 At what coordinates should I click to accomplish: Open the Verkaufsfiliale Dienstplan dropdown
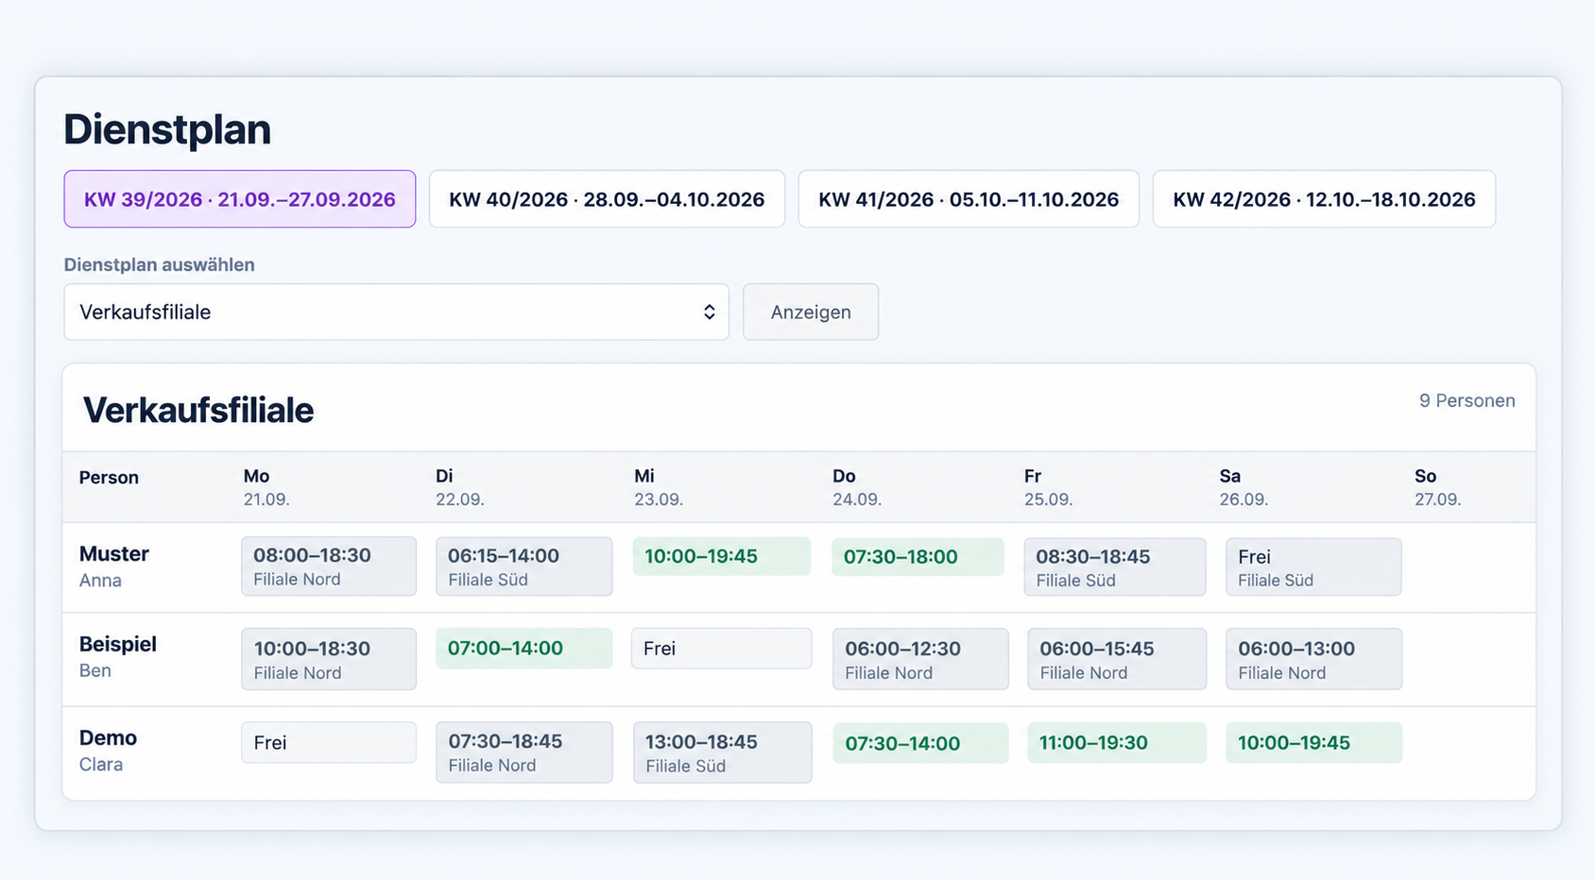(396, 312)
